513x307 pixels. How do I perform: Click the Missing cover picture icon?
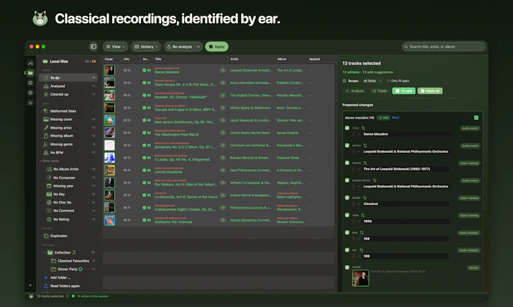tap(46, 119)
